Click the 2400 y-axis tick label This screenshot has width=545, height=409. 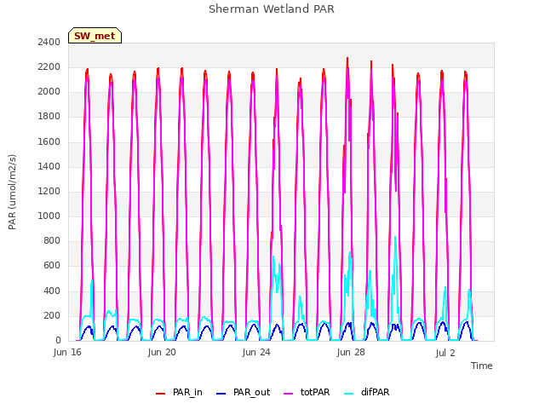coord(49,42)
